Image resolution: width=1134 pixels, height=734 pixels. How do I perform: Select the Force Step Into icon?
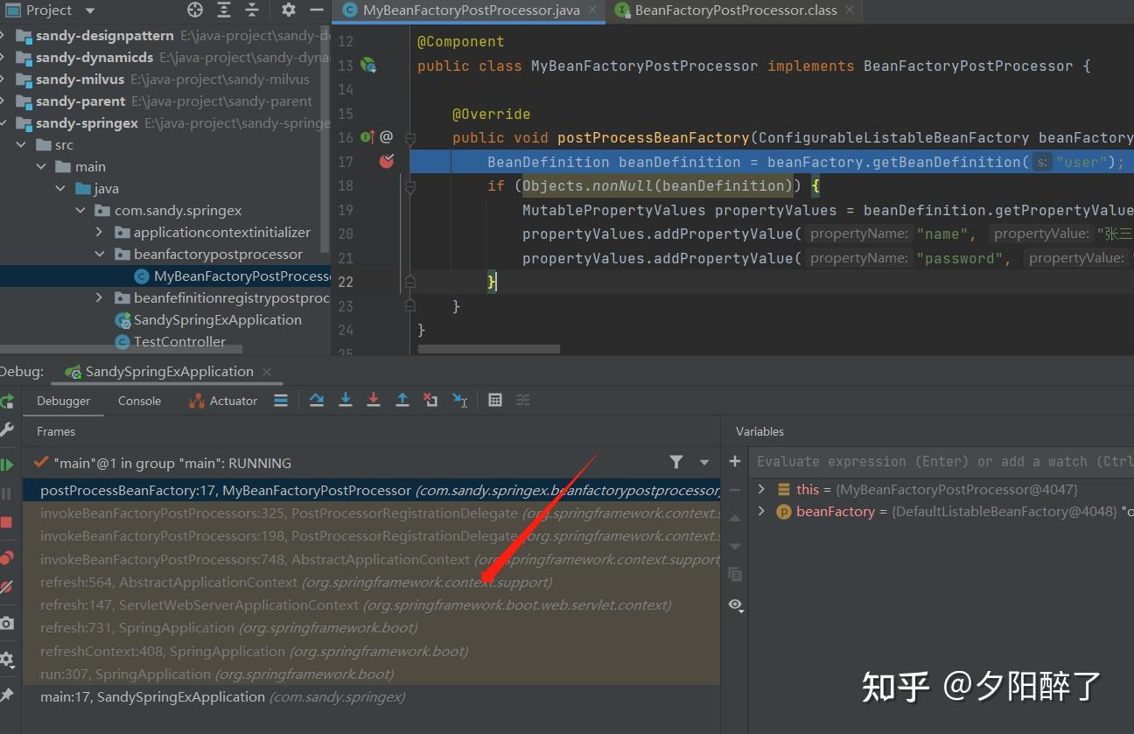374,400
